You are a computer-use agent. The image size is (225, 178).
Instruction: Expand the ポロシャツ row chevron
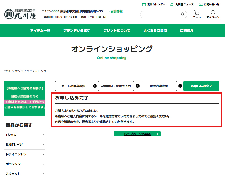tap(43, 164)
